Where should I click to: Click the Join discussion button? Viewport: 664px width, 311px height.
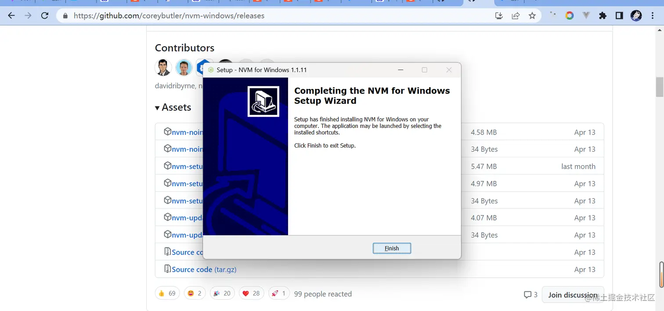pos(573,295)
